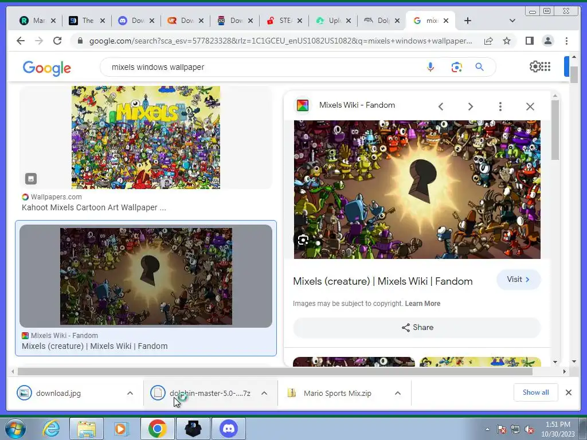The width and height of the screenshot is (587, 440).
Task: Show hidden system tray icons
Action: (x=487, y=430)
